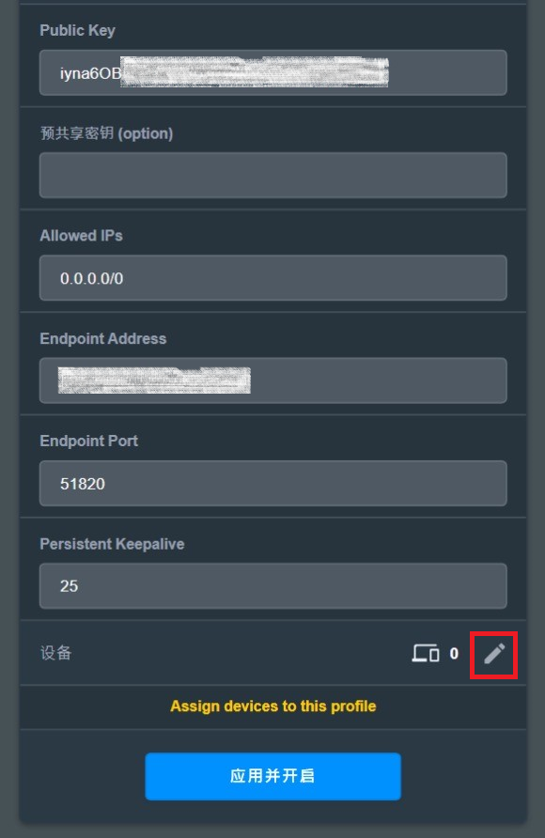
Task: Focus the Public Key input field
Action: [273, 72]
